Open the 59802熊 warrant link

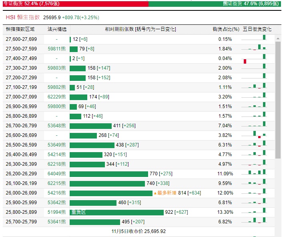click(57, 87)
